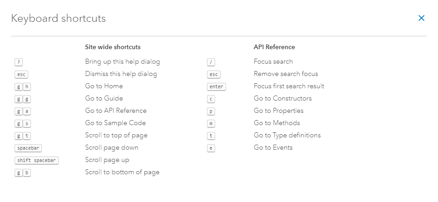Screen dimensions: 438x202
Task: Click the Scroll to bottom of page text
Action: pyautogui.click(x=122, y=172)
